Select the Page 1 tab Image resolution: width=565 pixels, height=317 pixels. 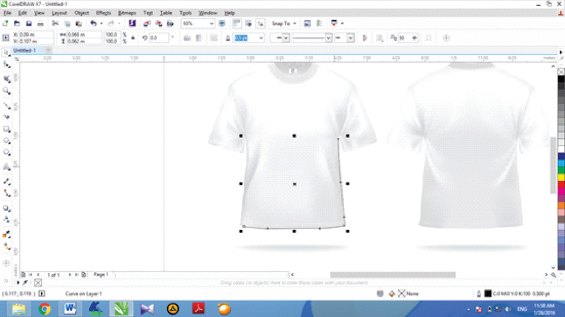tap(101, 274)
